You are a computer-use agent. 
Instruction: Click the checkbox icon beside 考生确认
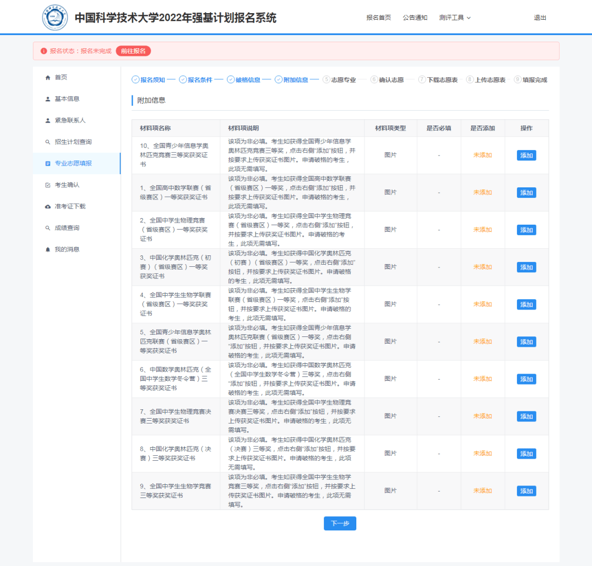pyautogui.click(x=48, y=185)
